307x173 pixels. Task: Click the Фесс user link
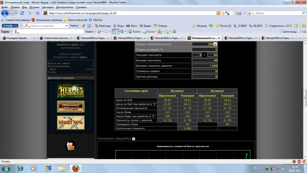53,69
